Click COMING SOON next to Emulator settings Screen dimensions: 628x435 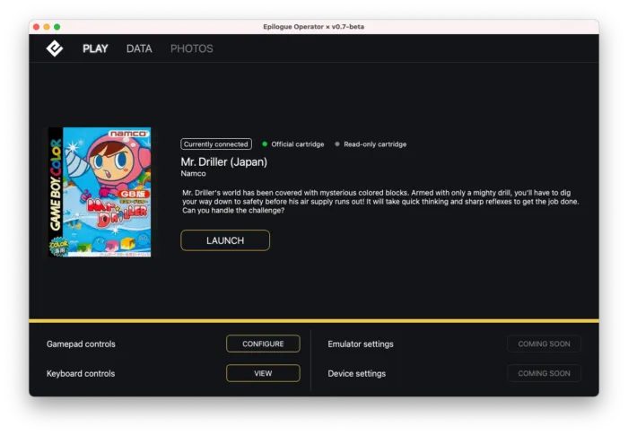[544, 344]
